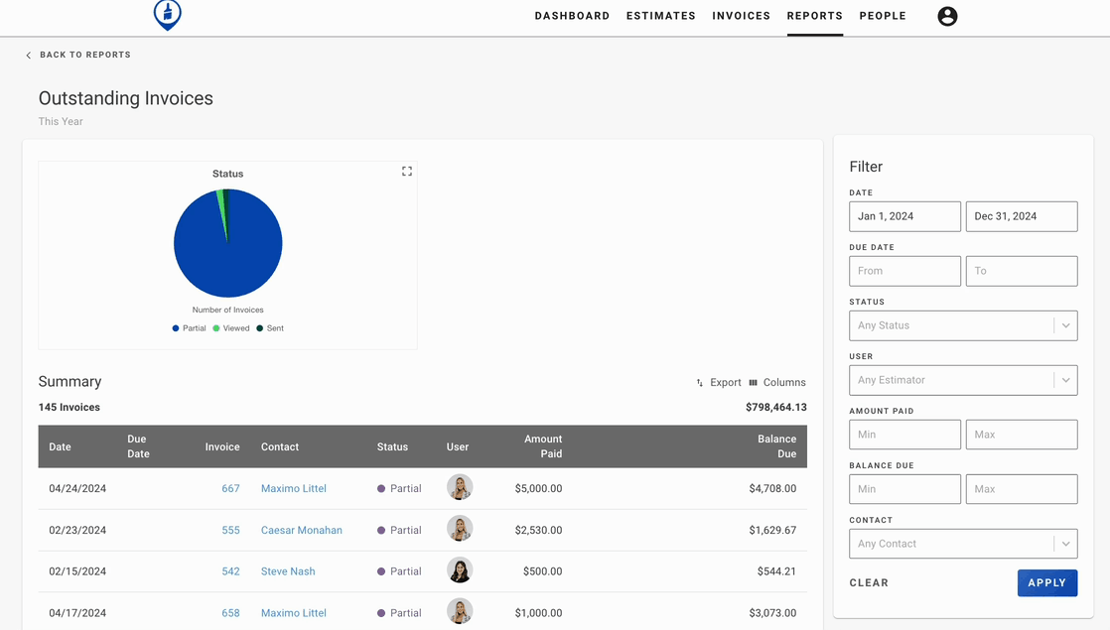
Task: Open invoice 667 link
Action: pyautogui.click(x=230, y=488)
